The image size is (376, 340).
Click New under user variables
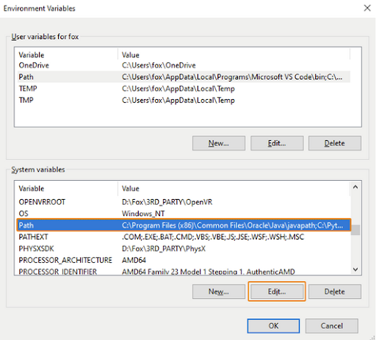click(x=219, y=143)
